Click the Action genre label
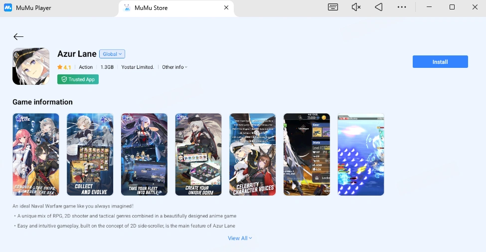 coord(86,67)
